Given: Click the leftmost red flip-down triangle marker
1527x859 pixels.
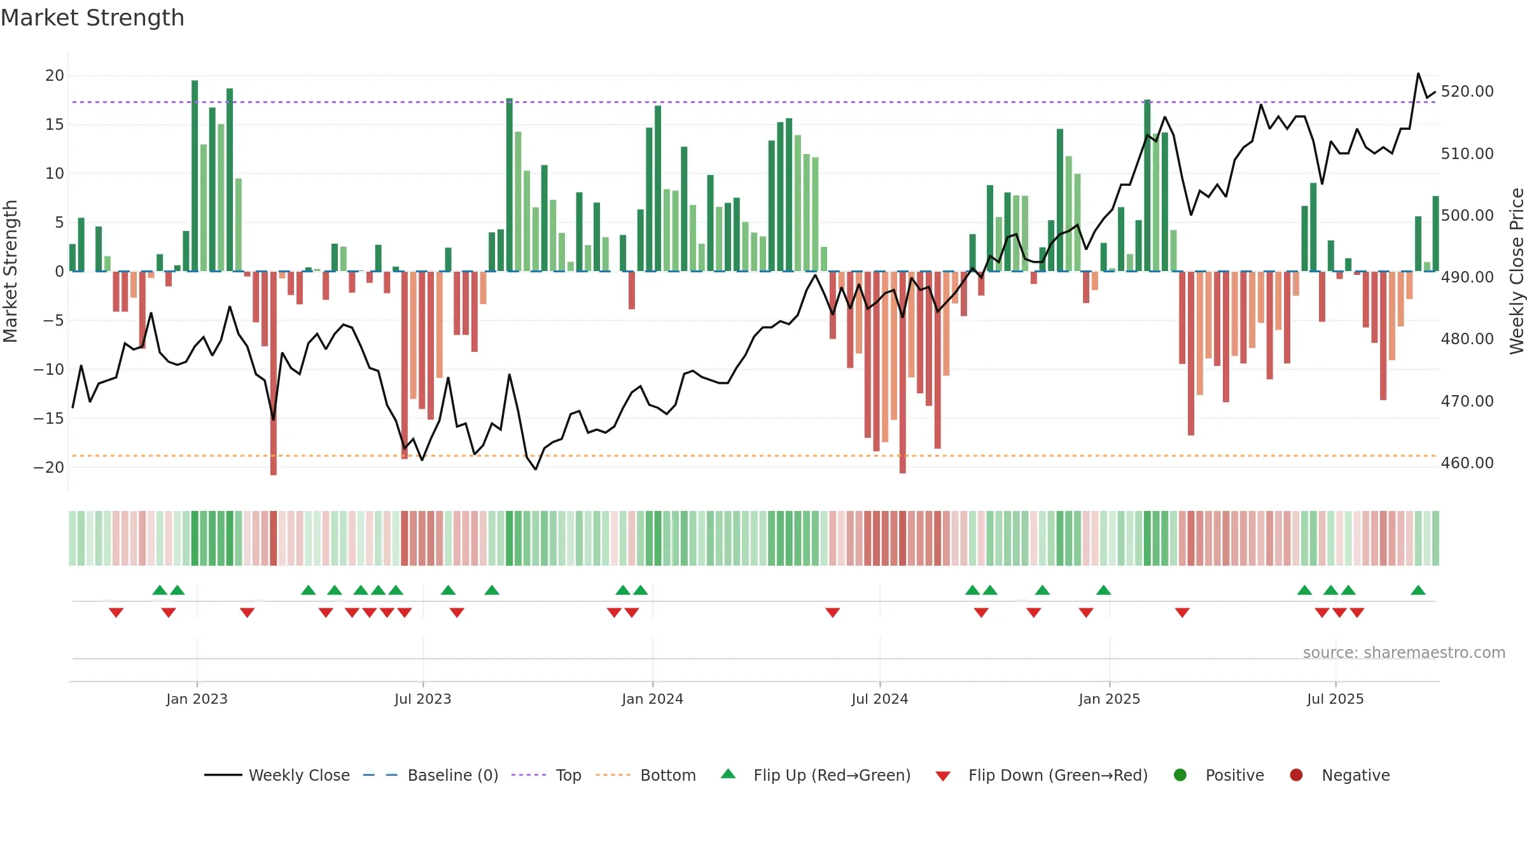Looking at the screenshot, I should [116, 613].
